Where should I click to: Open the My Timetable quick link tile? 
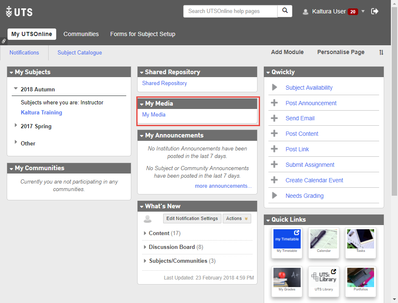point(287,239)
